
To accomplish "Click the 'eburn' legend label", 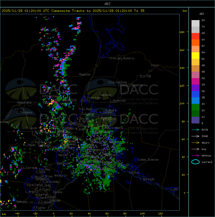I will point(205,143).
